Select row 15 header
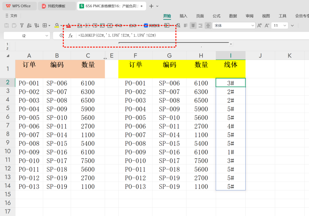The height and width of the screenshot is (216, 309). pyautogui.click(x=8, y=194)
